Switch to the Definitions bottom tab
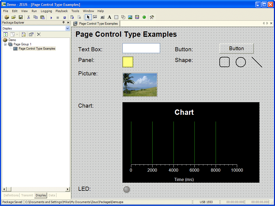This screenshot has width=275, height=206. 11,195
